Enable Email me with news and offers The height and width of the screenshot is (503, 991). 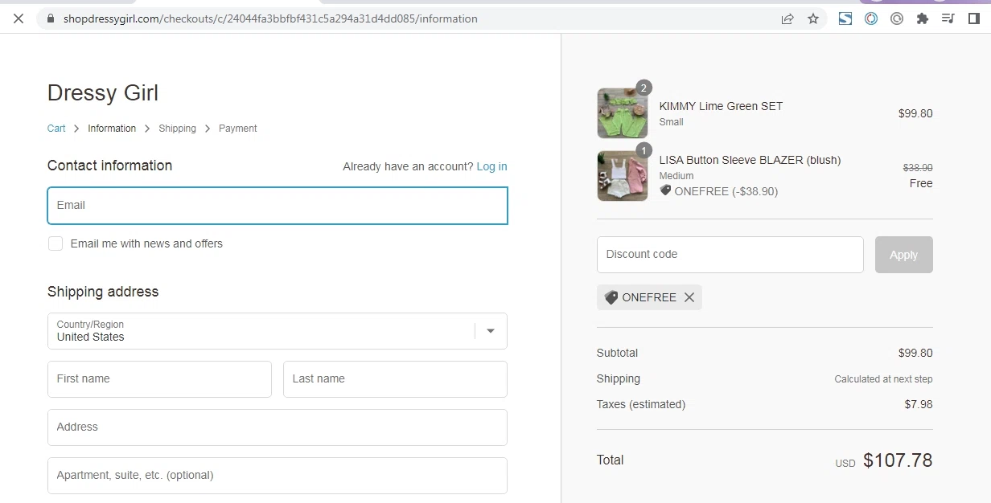pos(56,243)
